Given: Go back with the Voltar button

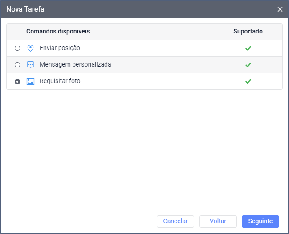Looking at the screenshot, I should pyautogui.click(x=218, y=221).
